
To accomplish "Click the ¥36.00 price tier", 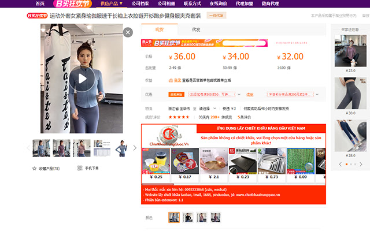I will click(182, 57).
